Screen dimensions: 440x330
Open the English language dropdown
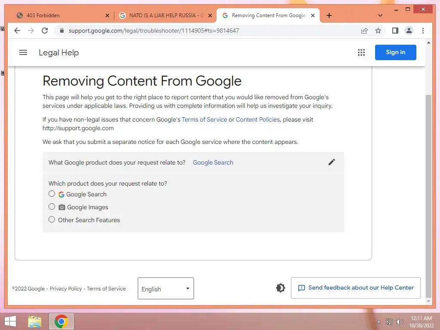tap(166, 288)
